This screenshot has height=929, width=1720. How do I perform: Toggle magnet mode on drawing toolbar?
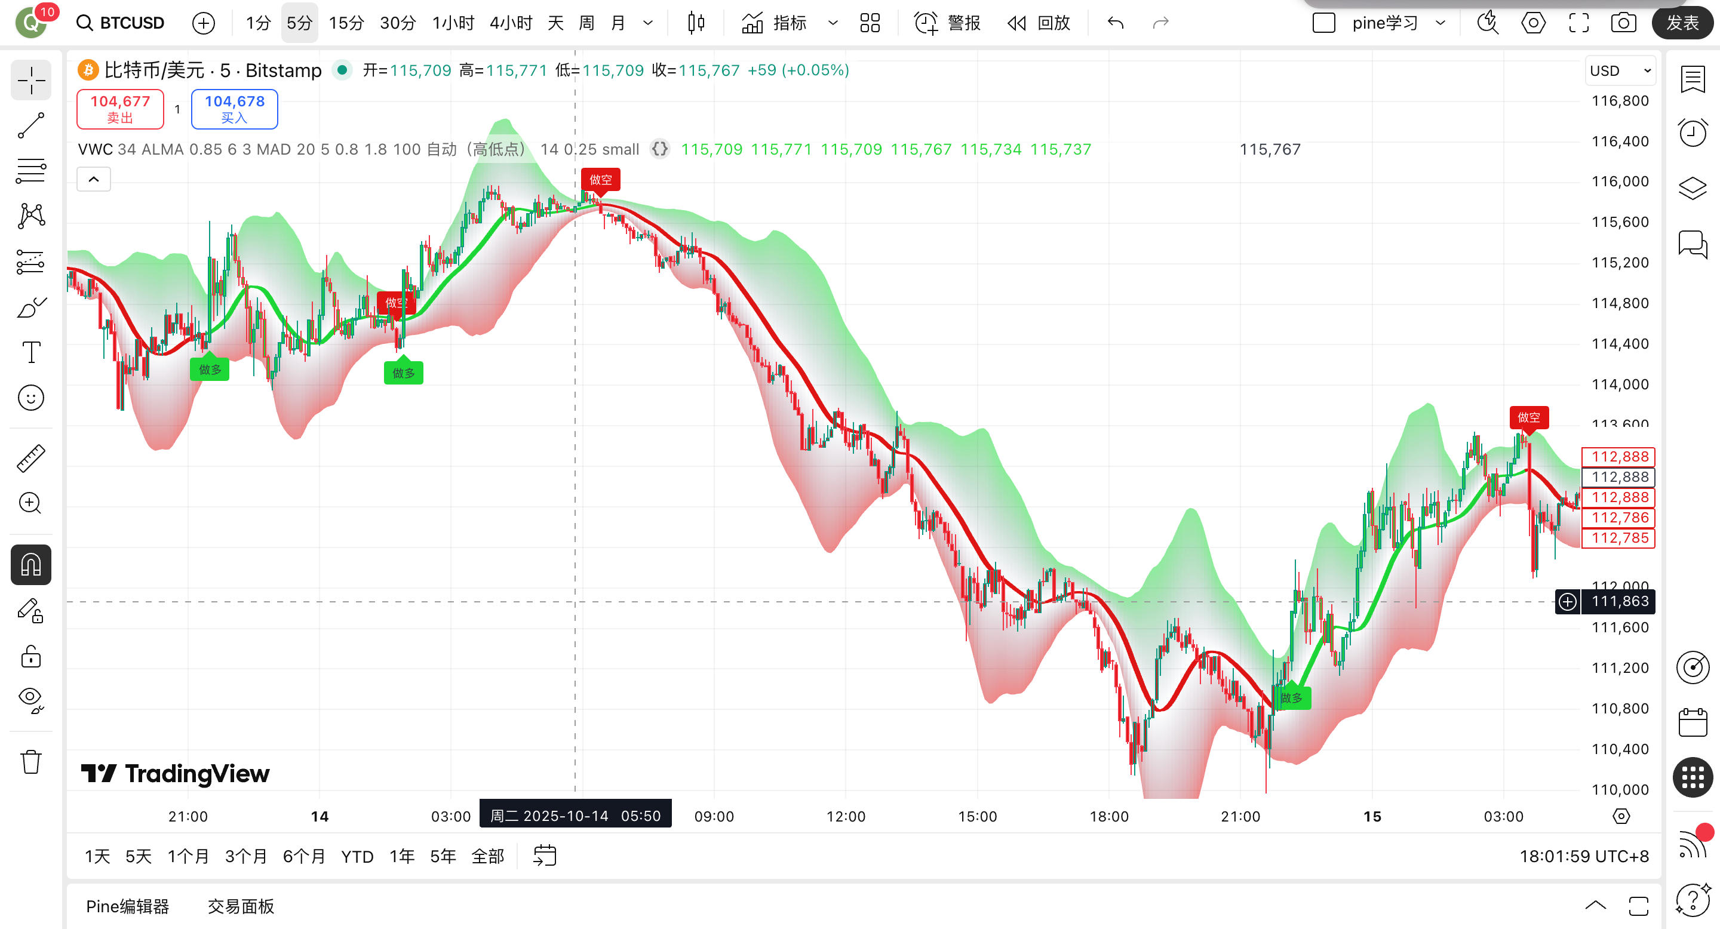tap(30, 565)
